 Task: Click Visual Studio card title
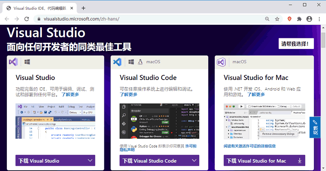coord(35,78)
